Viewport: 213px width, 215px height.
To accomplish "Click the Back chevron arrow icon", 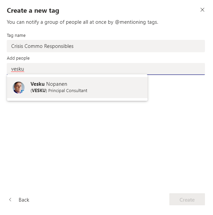I will coord(10,200).
